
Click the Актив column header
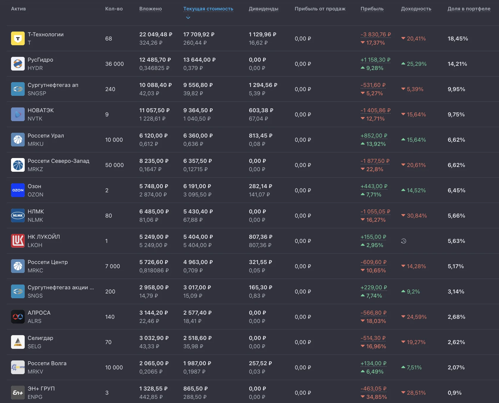pos(18,9)
